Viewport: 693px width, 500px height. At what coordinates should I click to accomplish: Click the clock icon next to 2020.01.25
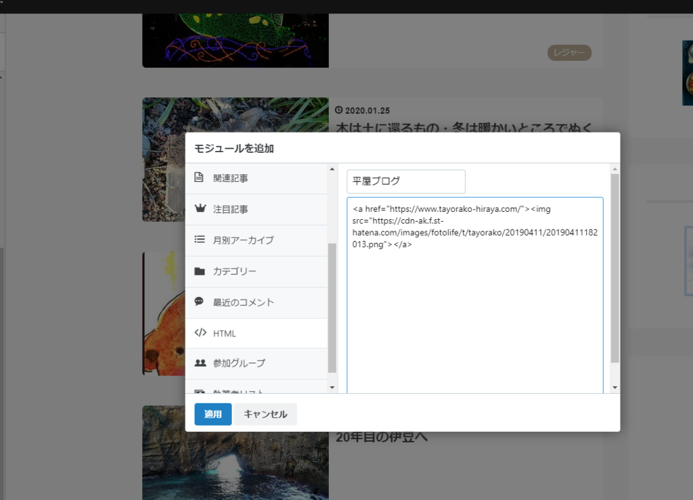coord(339,110)
